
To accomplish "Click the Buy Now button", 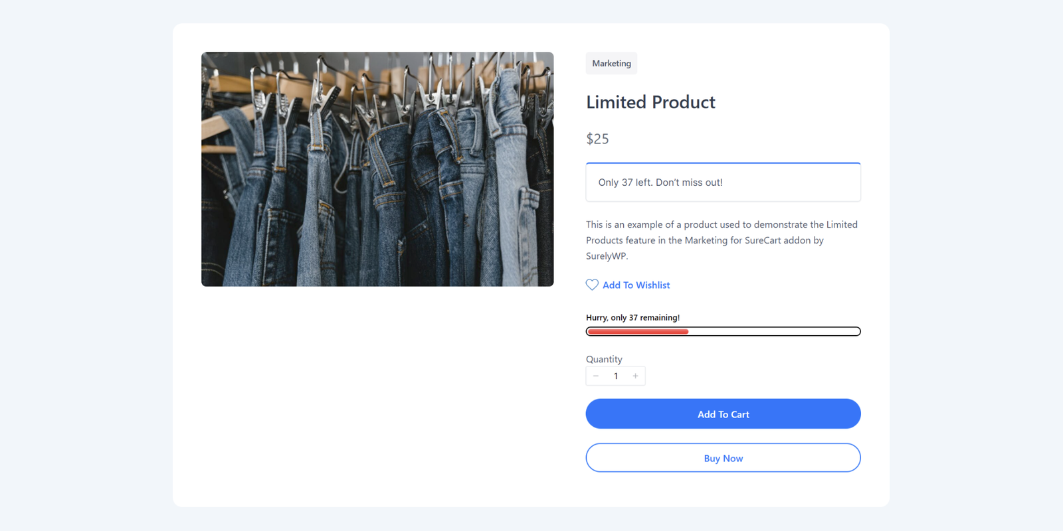I will (x=723, y=457).
